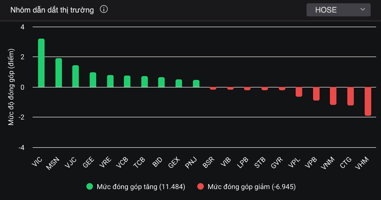
Task: Click the 'Nhóm dẫn dắt thị trường' title
Action: pyautogui.click(x=52, y=10)
